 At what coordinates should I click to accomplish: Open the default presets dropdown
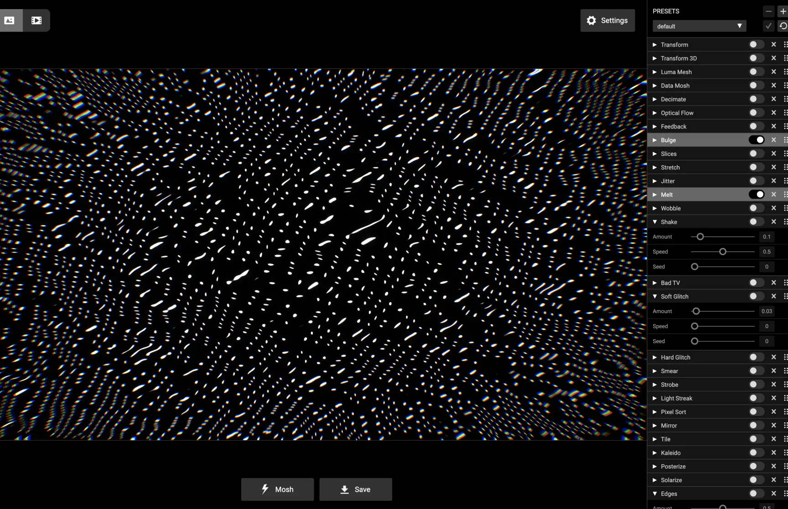[700, 26]
